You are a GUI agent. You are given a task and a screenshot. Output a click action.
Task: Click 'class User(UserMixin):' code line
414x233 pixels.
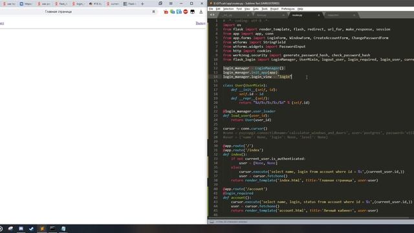(x=245, y=85)
